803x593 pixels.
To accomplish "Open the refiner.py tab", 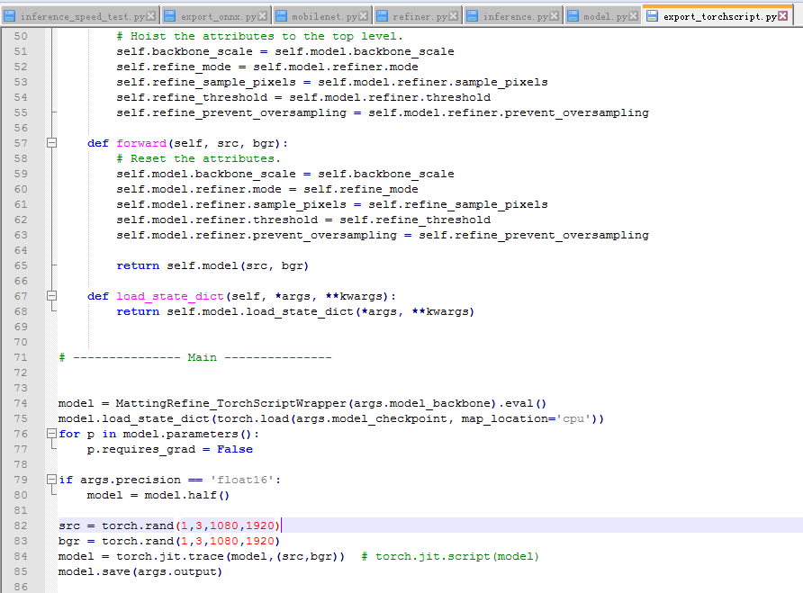I will (x=420, y=16).
